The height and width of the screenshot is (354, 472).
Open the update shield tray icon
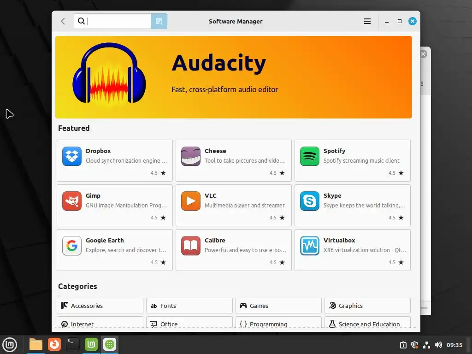tap(415, 345)
